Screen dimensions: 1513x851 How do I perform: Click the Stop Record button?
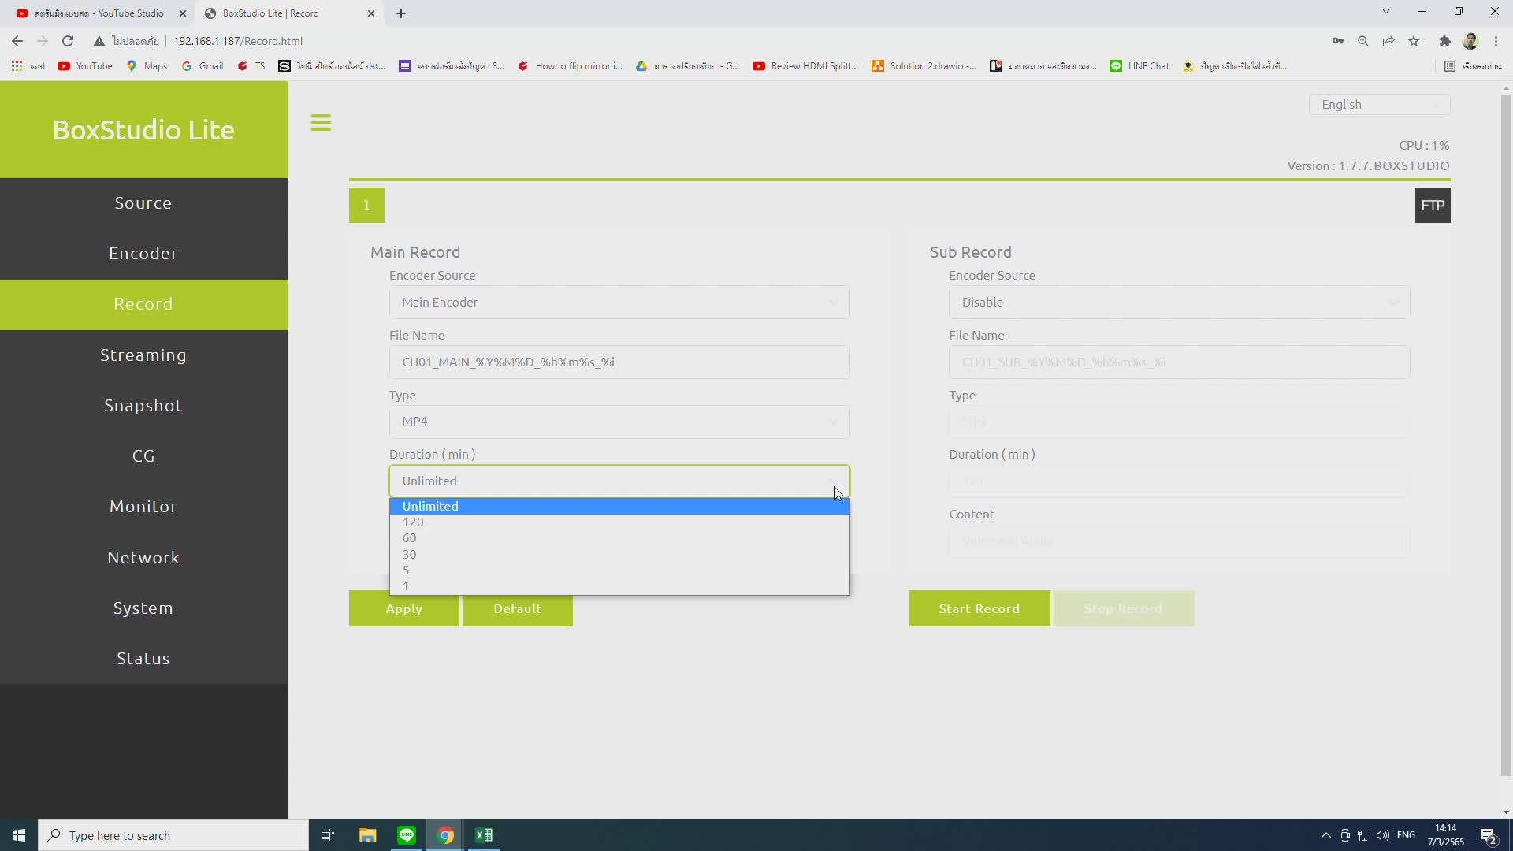1124,608
